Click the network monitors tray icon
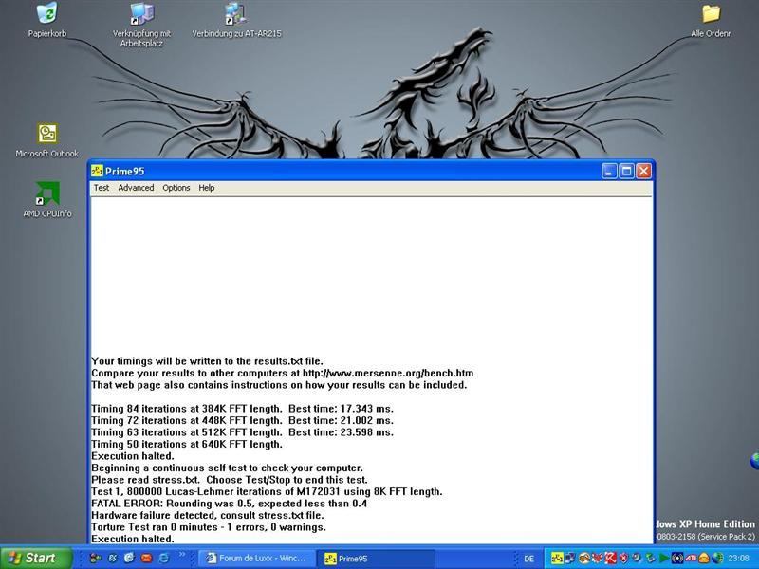The width and height of the screenshot is (759, 569). 570,558
